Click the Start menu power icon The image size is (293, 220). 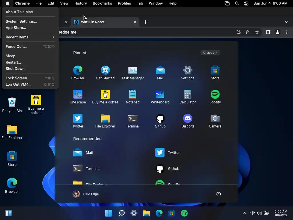(x=218, y=194)
